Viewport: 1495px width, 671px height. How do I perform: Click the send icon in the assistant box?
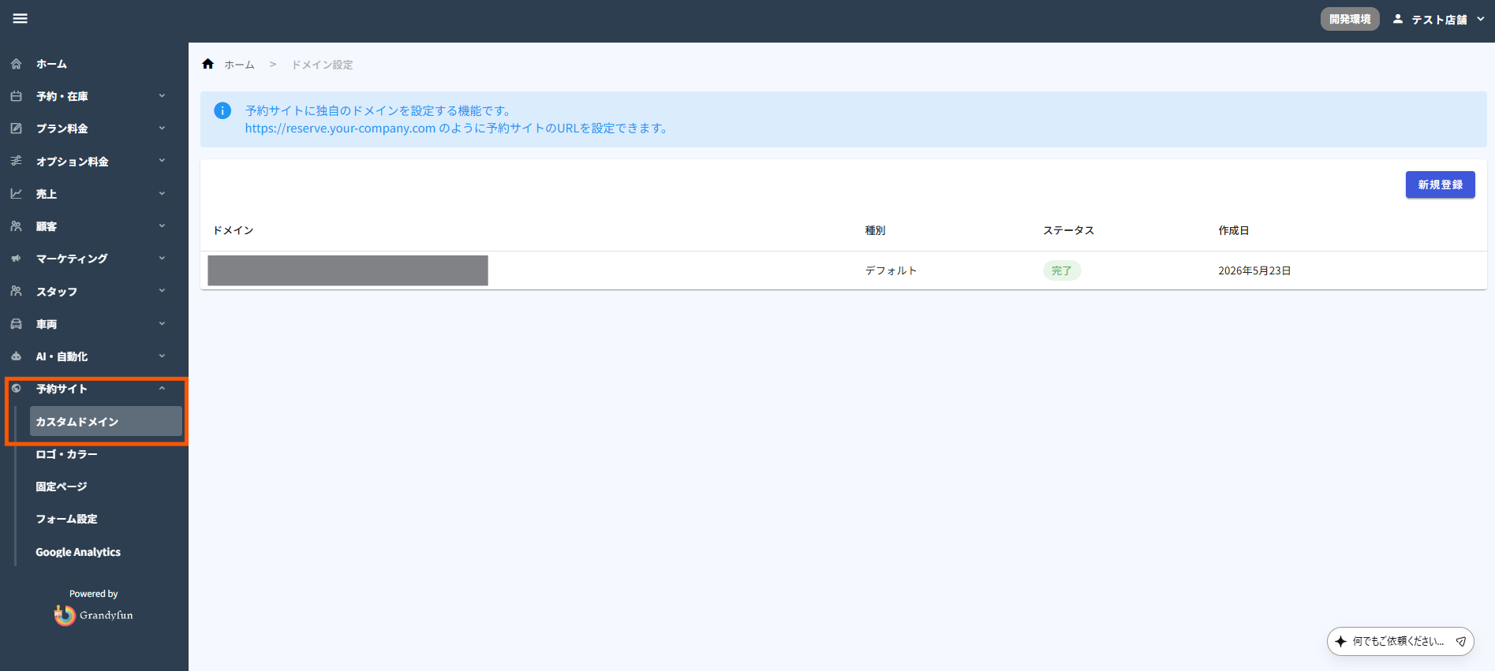coord(1461,641)
